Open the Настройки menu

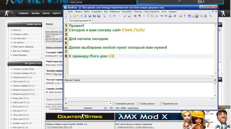coord(127,11)
